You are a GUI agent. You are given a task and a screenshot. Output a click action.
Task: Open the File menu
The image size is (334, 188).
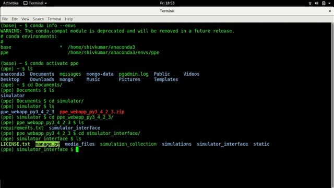5,19
